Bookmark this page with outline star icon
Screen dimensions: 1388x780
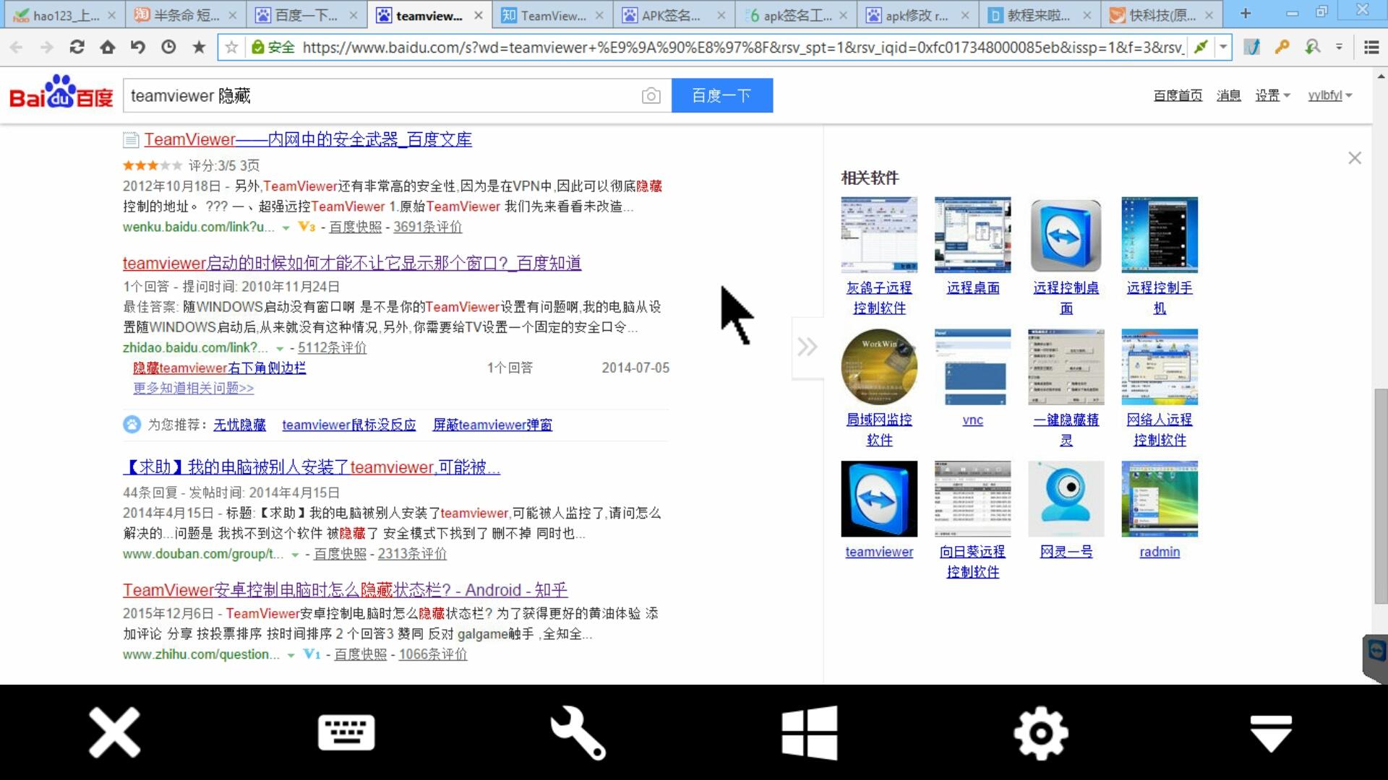(x=231, y=47)
